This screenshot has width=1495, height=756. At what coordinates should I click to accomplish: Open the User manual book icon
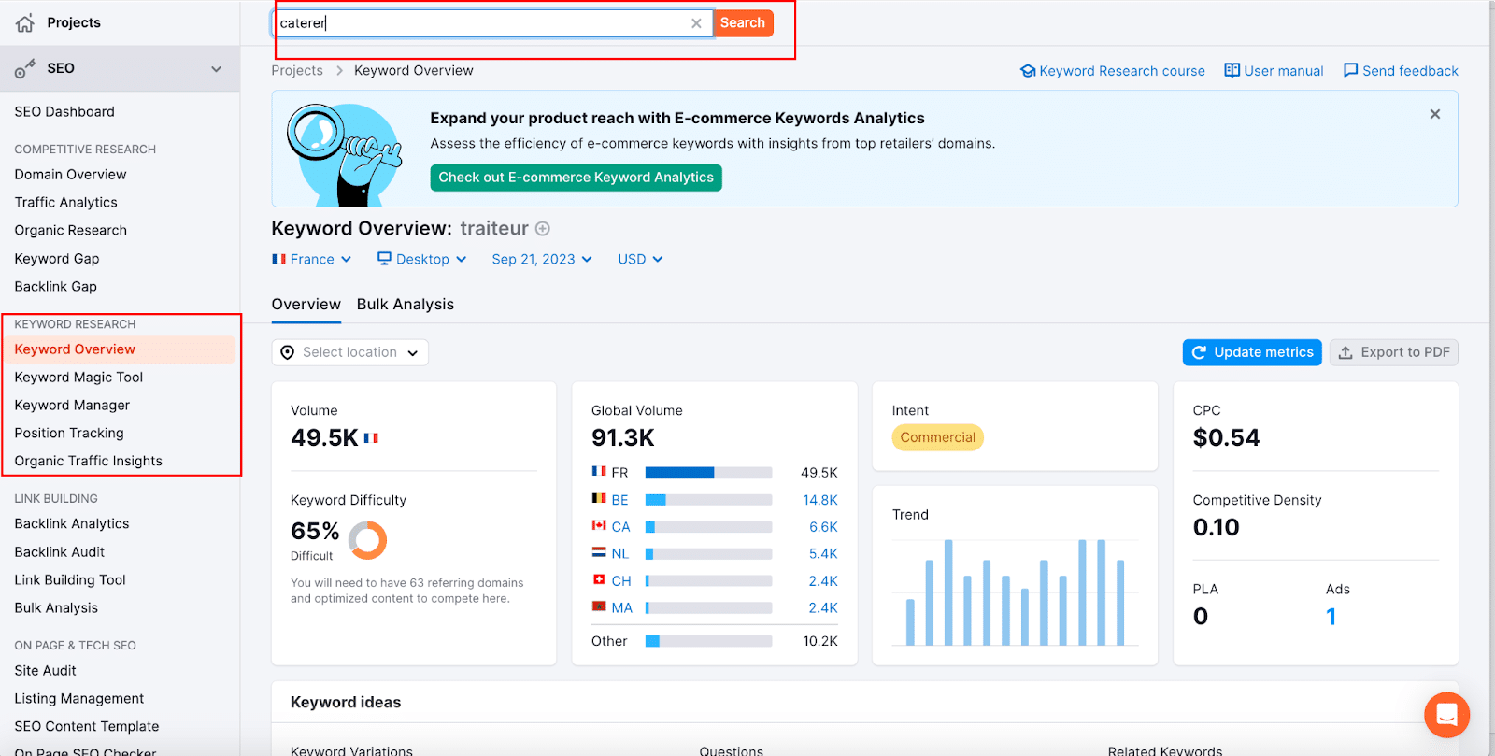pyautogui.click(x=1232, y=71)
